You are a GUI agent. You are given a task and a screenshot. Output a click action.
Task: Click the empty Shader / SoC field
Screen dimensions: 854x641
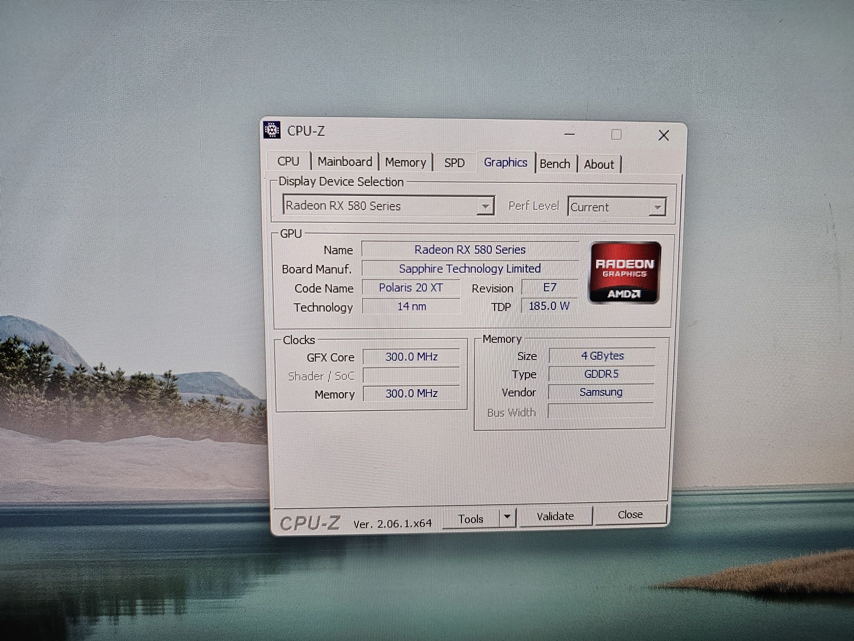coord(412,376)
